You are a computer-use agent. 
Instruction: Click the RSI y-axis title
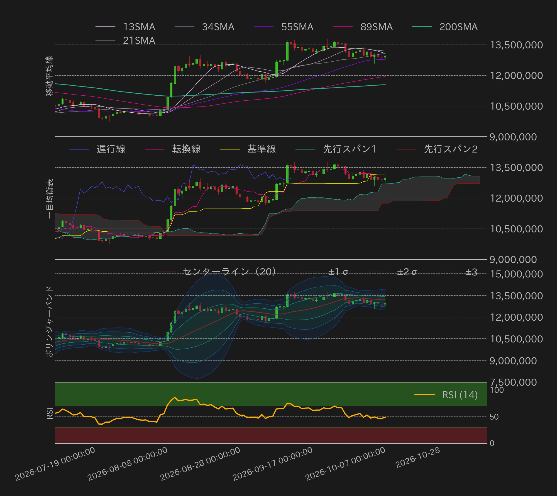click(50, 413)
